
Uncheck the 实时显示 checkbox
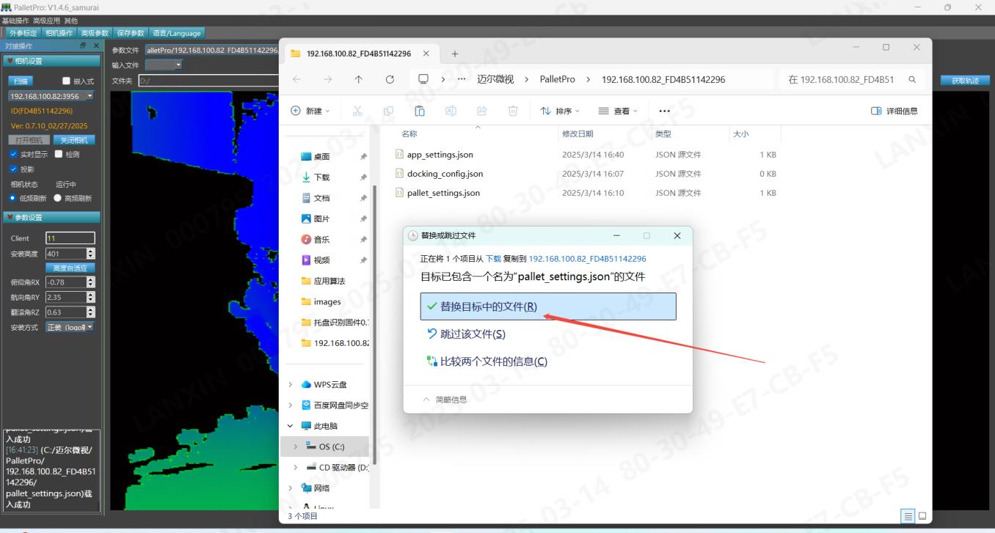[13, 154]
